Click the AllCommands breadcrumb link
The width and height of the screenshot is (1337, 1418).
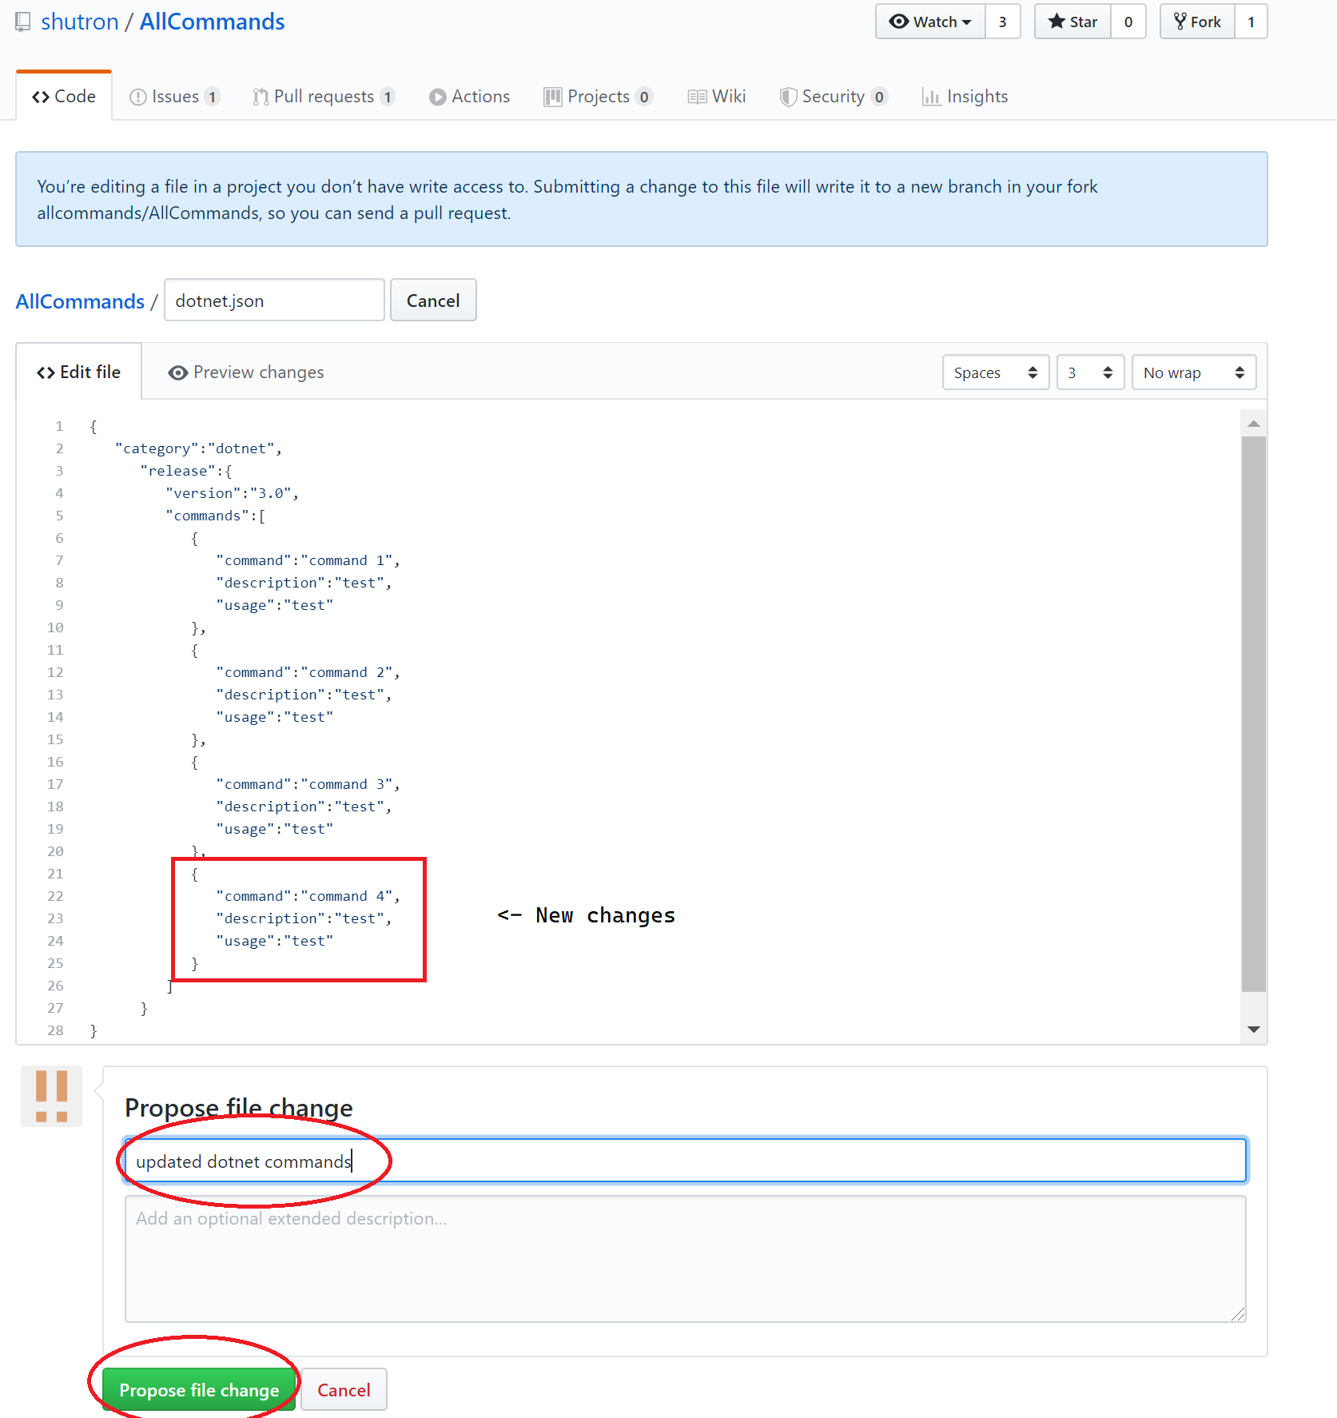click(x=80, y=301)
